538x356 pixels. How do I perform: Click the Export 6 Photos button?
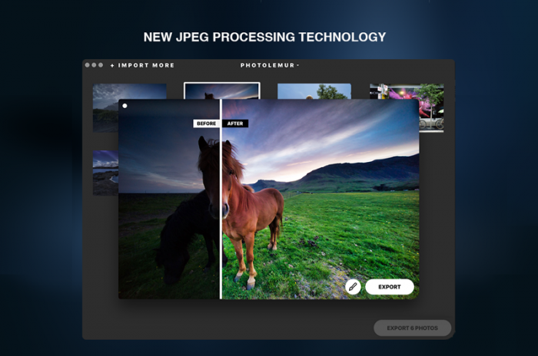click(413, 328)
